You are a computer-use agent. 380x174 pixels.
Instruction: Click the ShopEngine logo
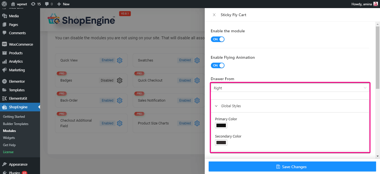(81, 20)
